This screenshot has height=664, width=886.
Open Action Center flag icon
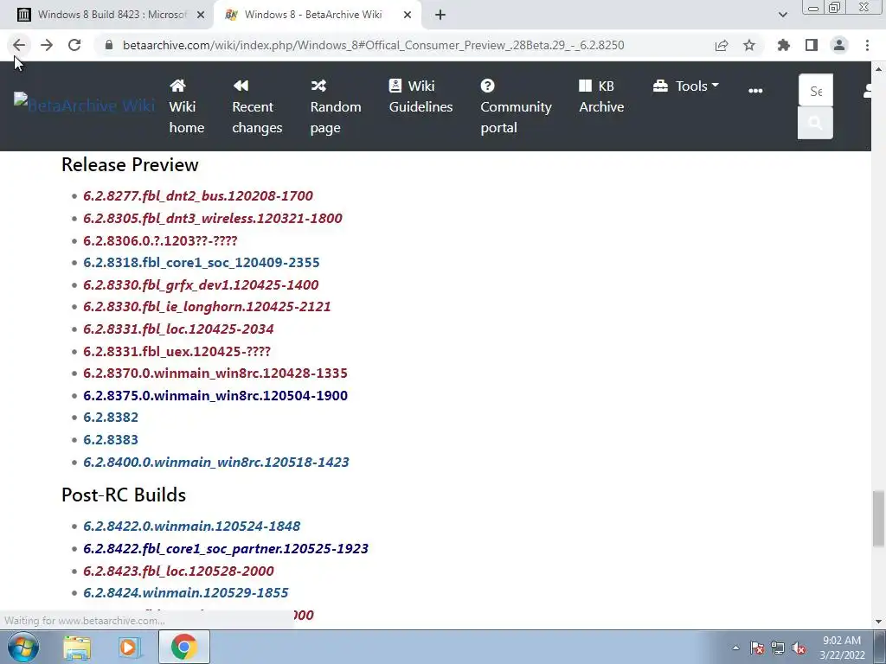coord(757,648)
